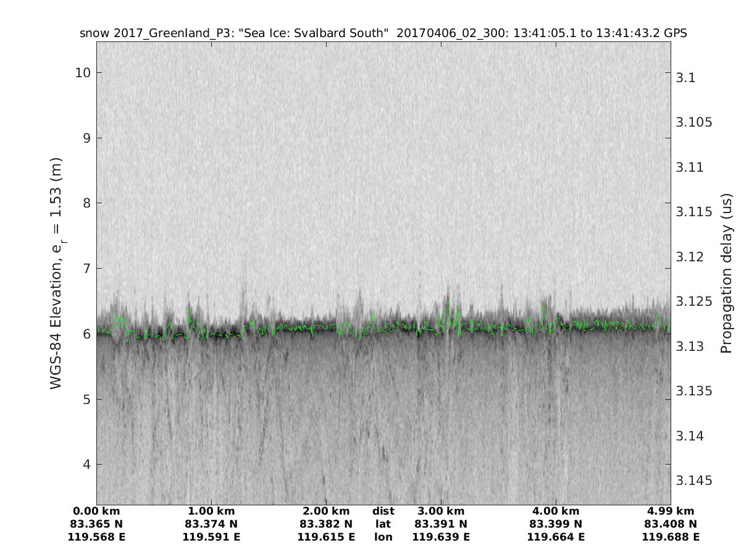
Task: Select the 3.145 propagation delay tick
Action: [x=695, y=481]
